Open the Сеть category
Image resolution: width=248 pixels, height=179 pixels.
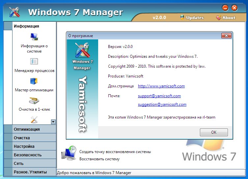30,163
